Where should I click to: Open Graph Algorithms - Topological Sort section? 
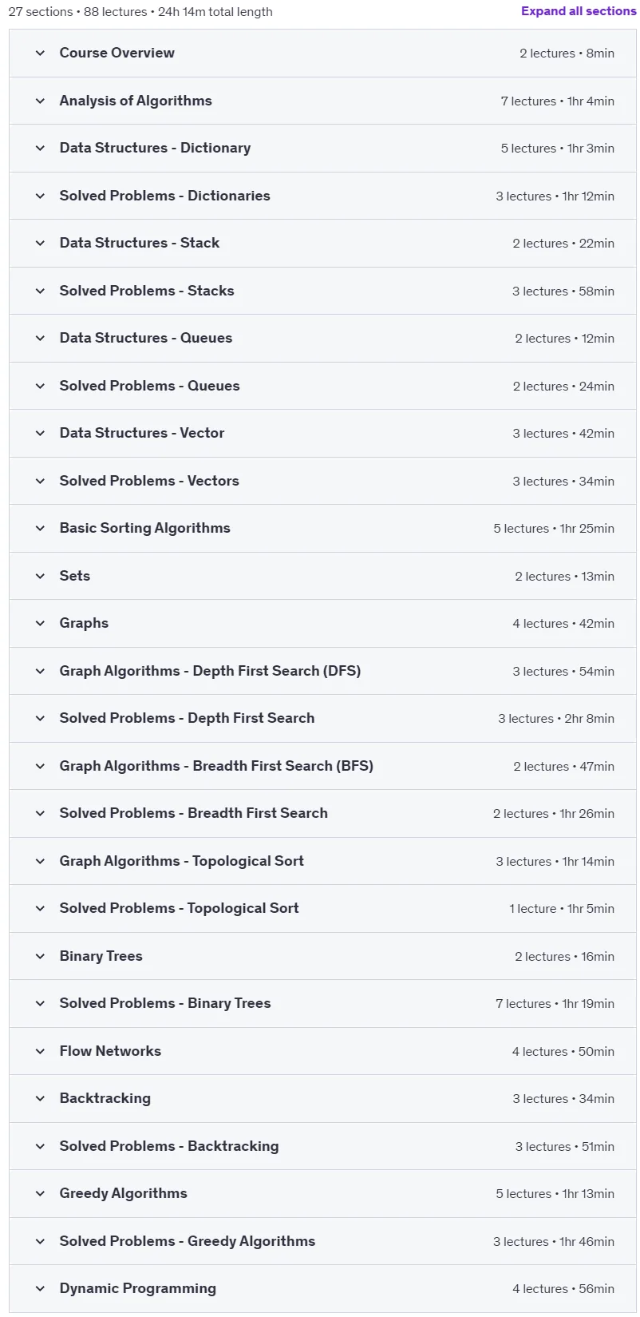pos(181,861)
